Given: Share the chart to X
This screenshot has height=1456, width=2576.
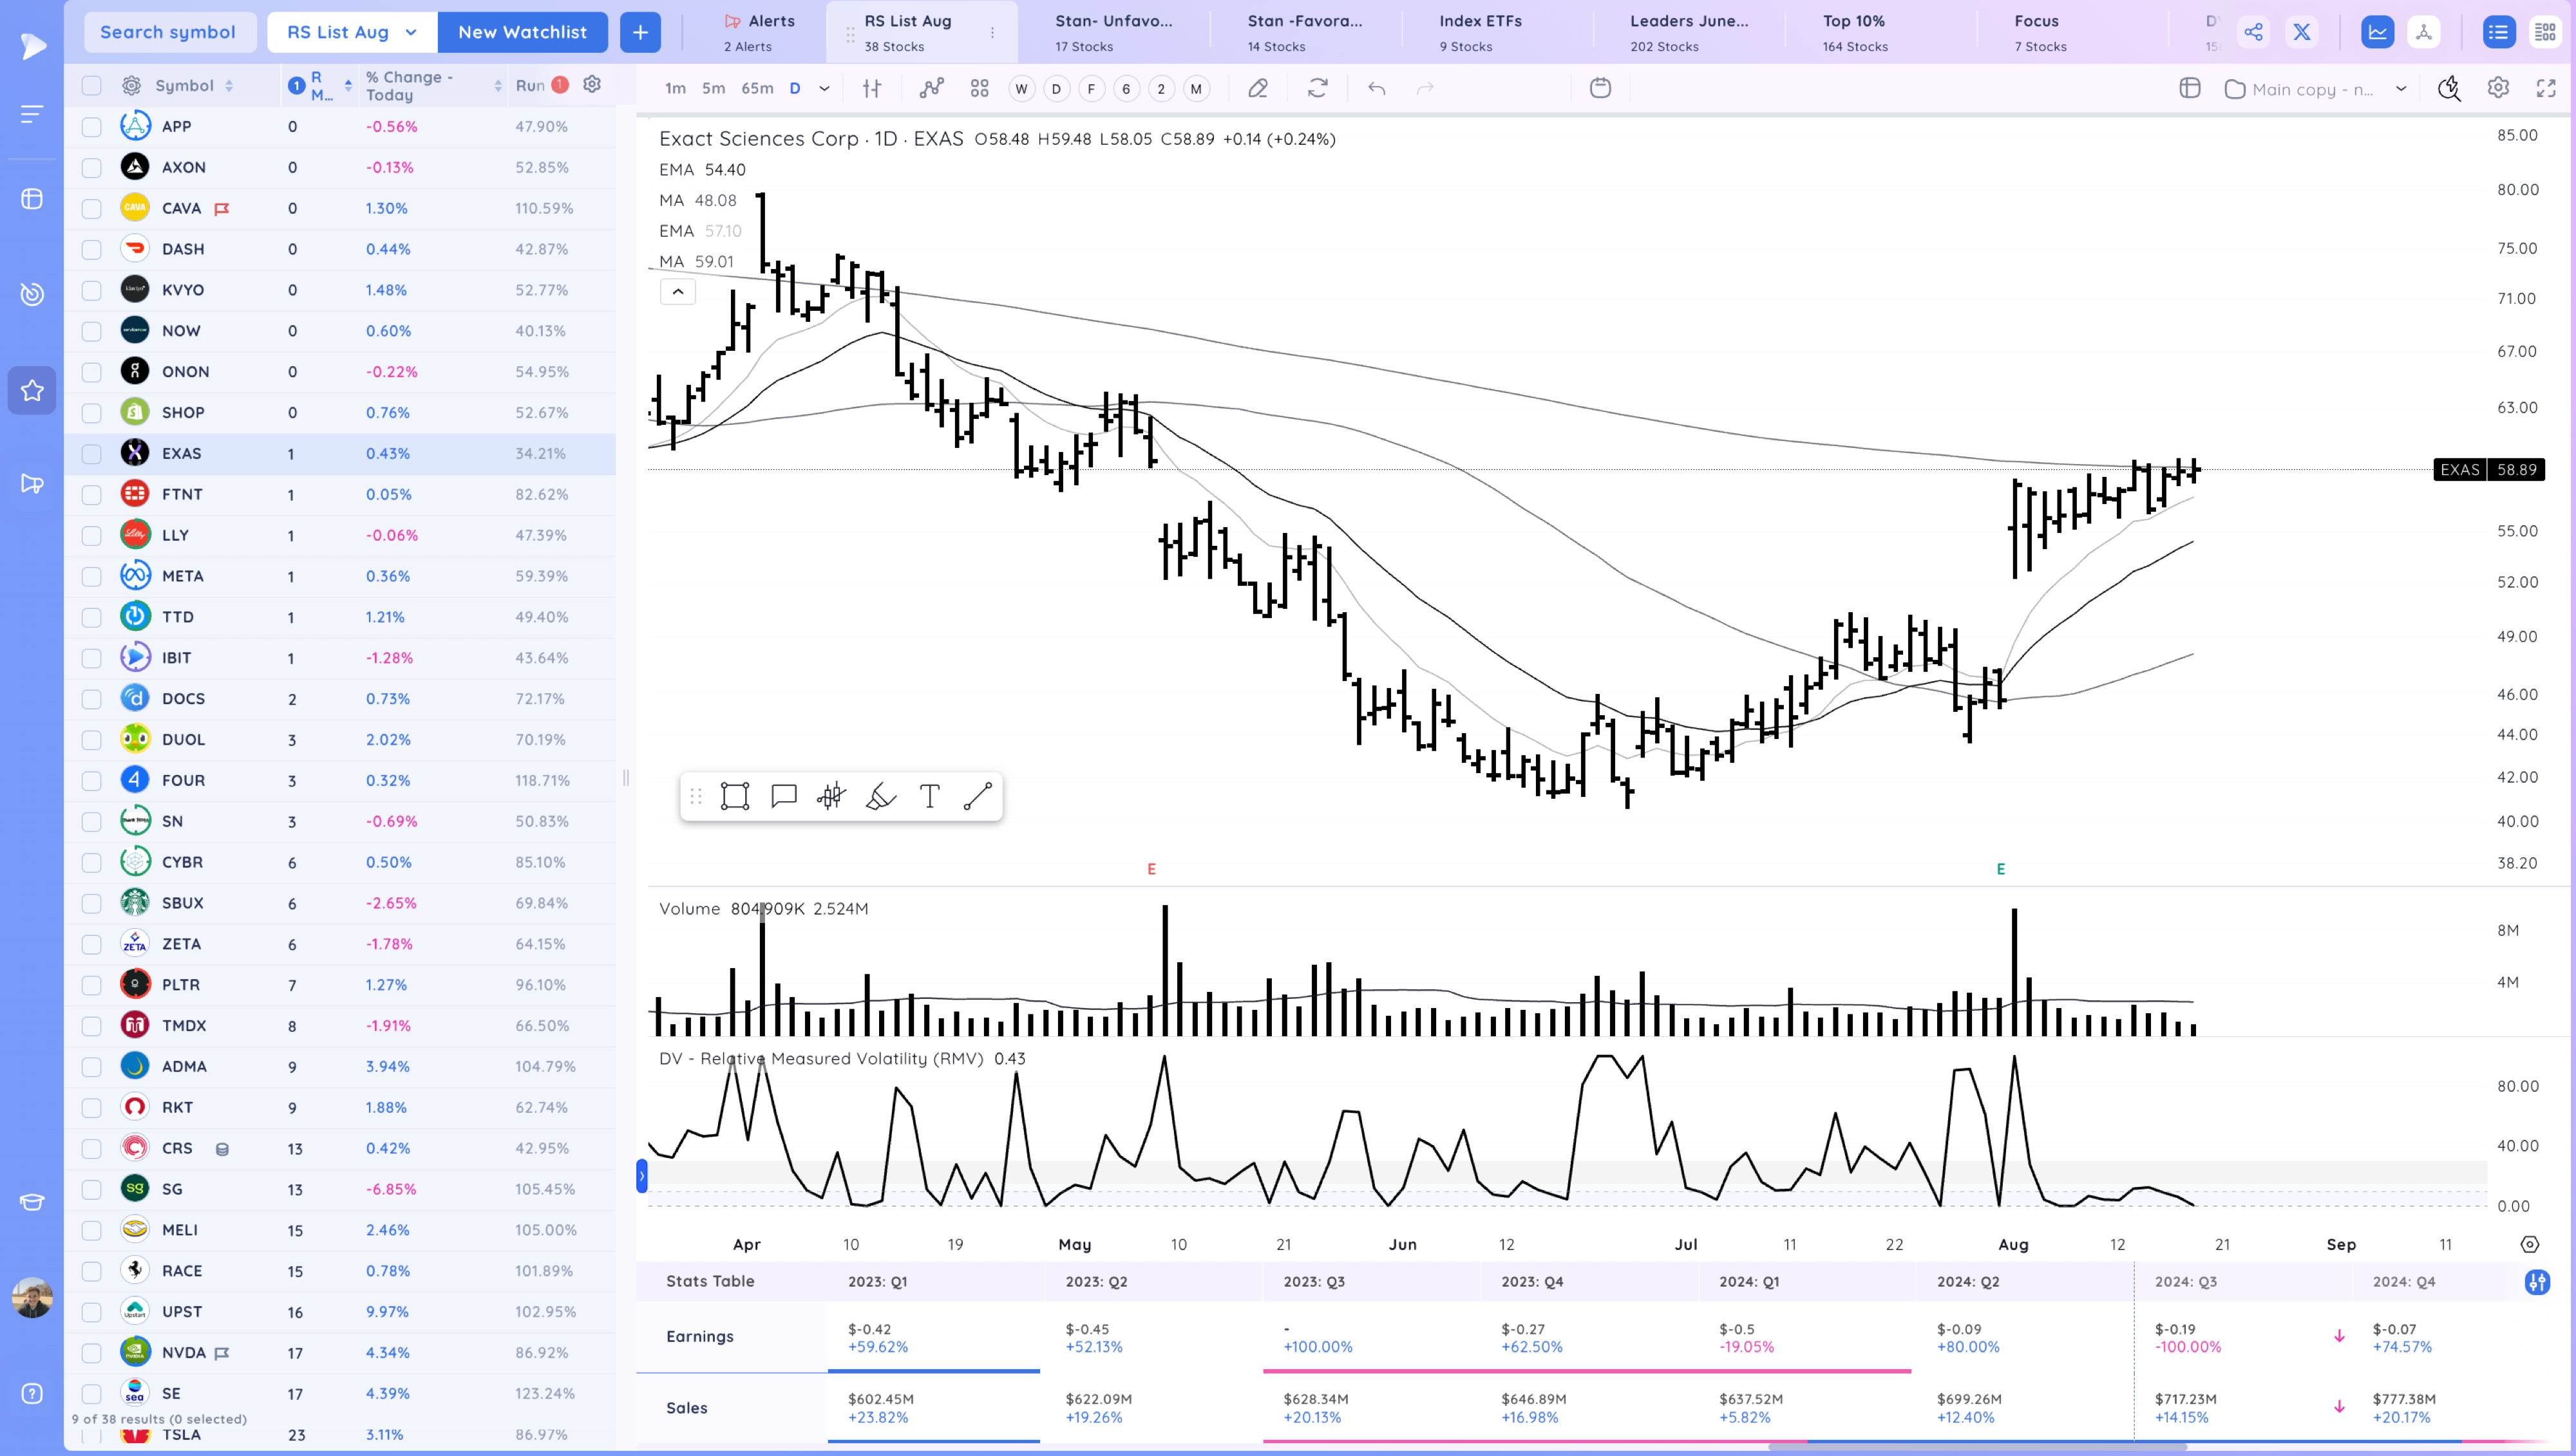Looking at the screenshot, I should tap(2302, 31).
